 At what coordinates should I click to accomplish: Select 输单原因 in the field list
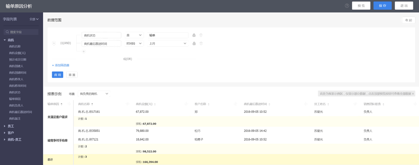point(15,99)
